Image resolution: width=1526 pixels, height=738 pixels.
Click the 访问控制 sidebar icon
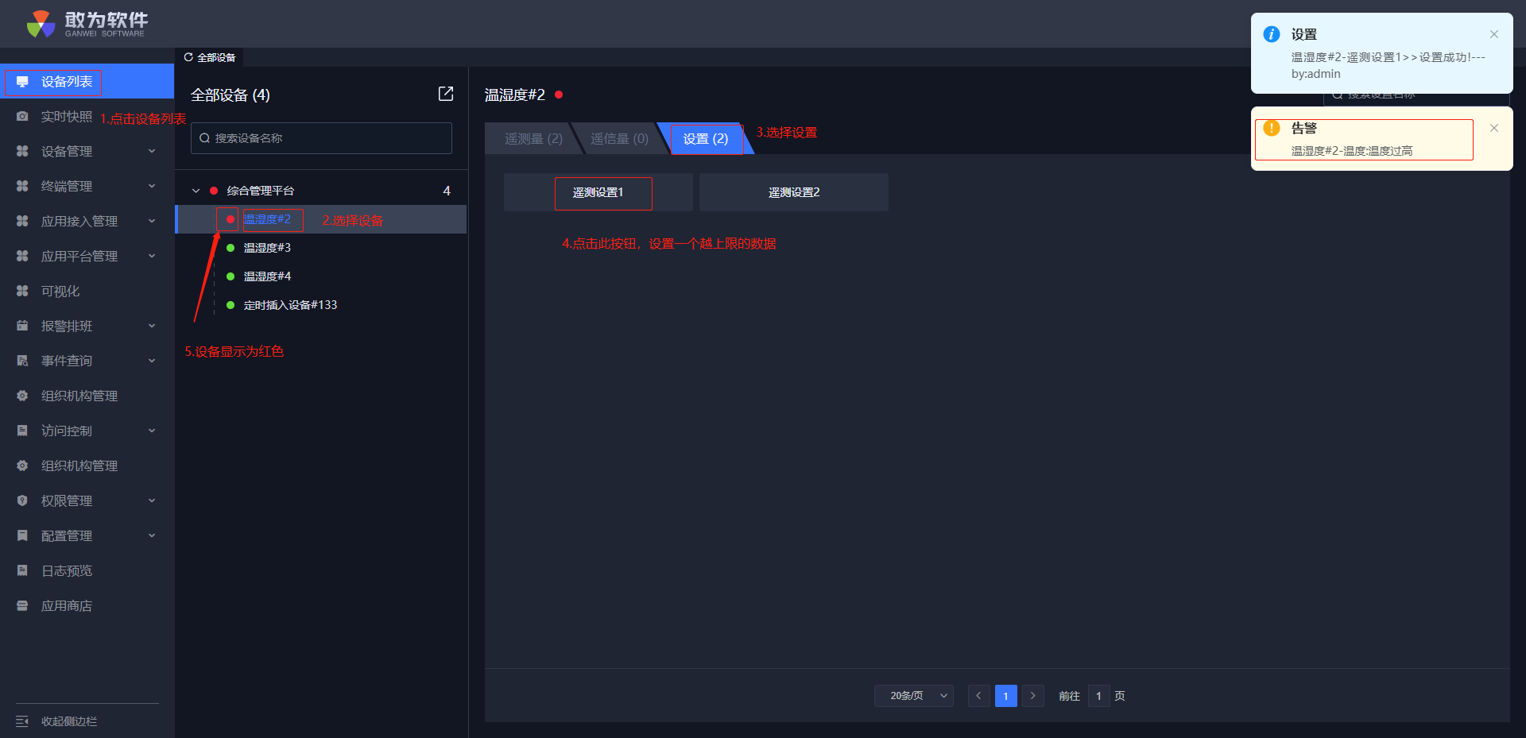coord(22,431)
